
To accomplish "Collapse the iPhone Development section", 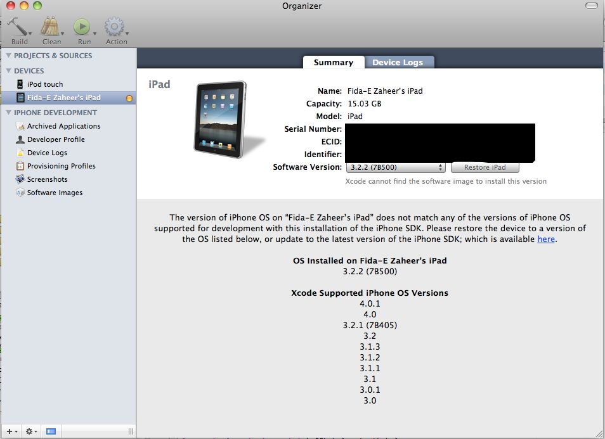I will point(8,113).
